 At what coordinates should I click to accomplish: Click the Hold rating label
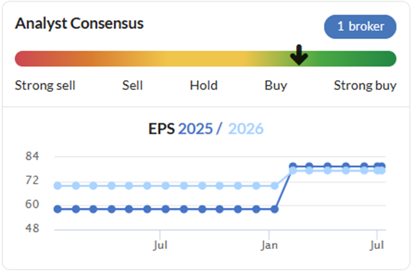point(203,85)
